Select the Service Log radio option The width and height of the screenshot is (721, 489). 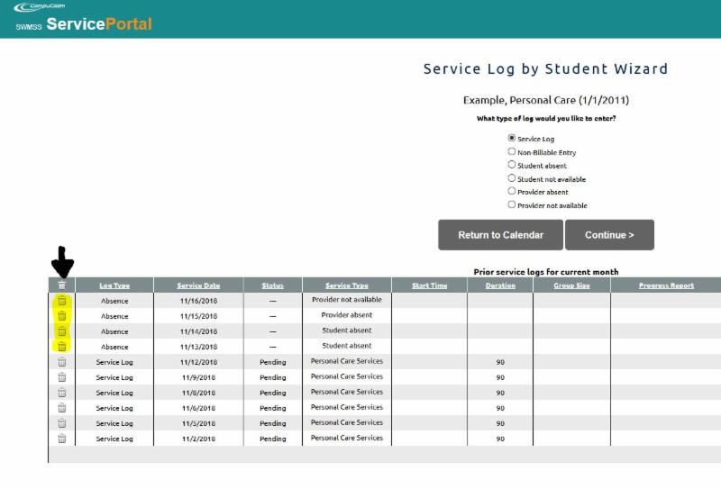coord(512,139)
